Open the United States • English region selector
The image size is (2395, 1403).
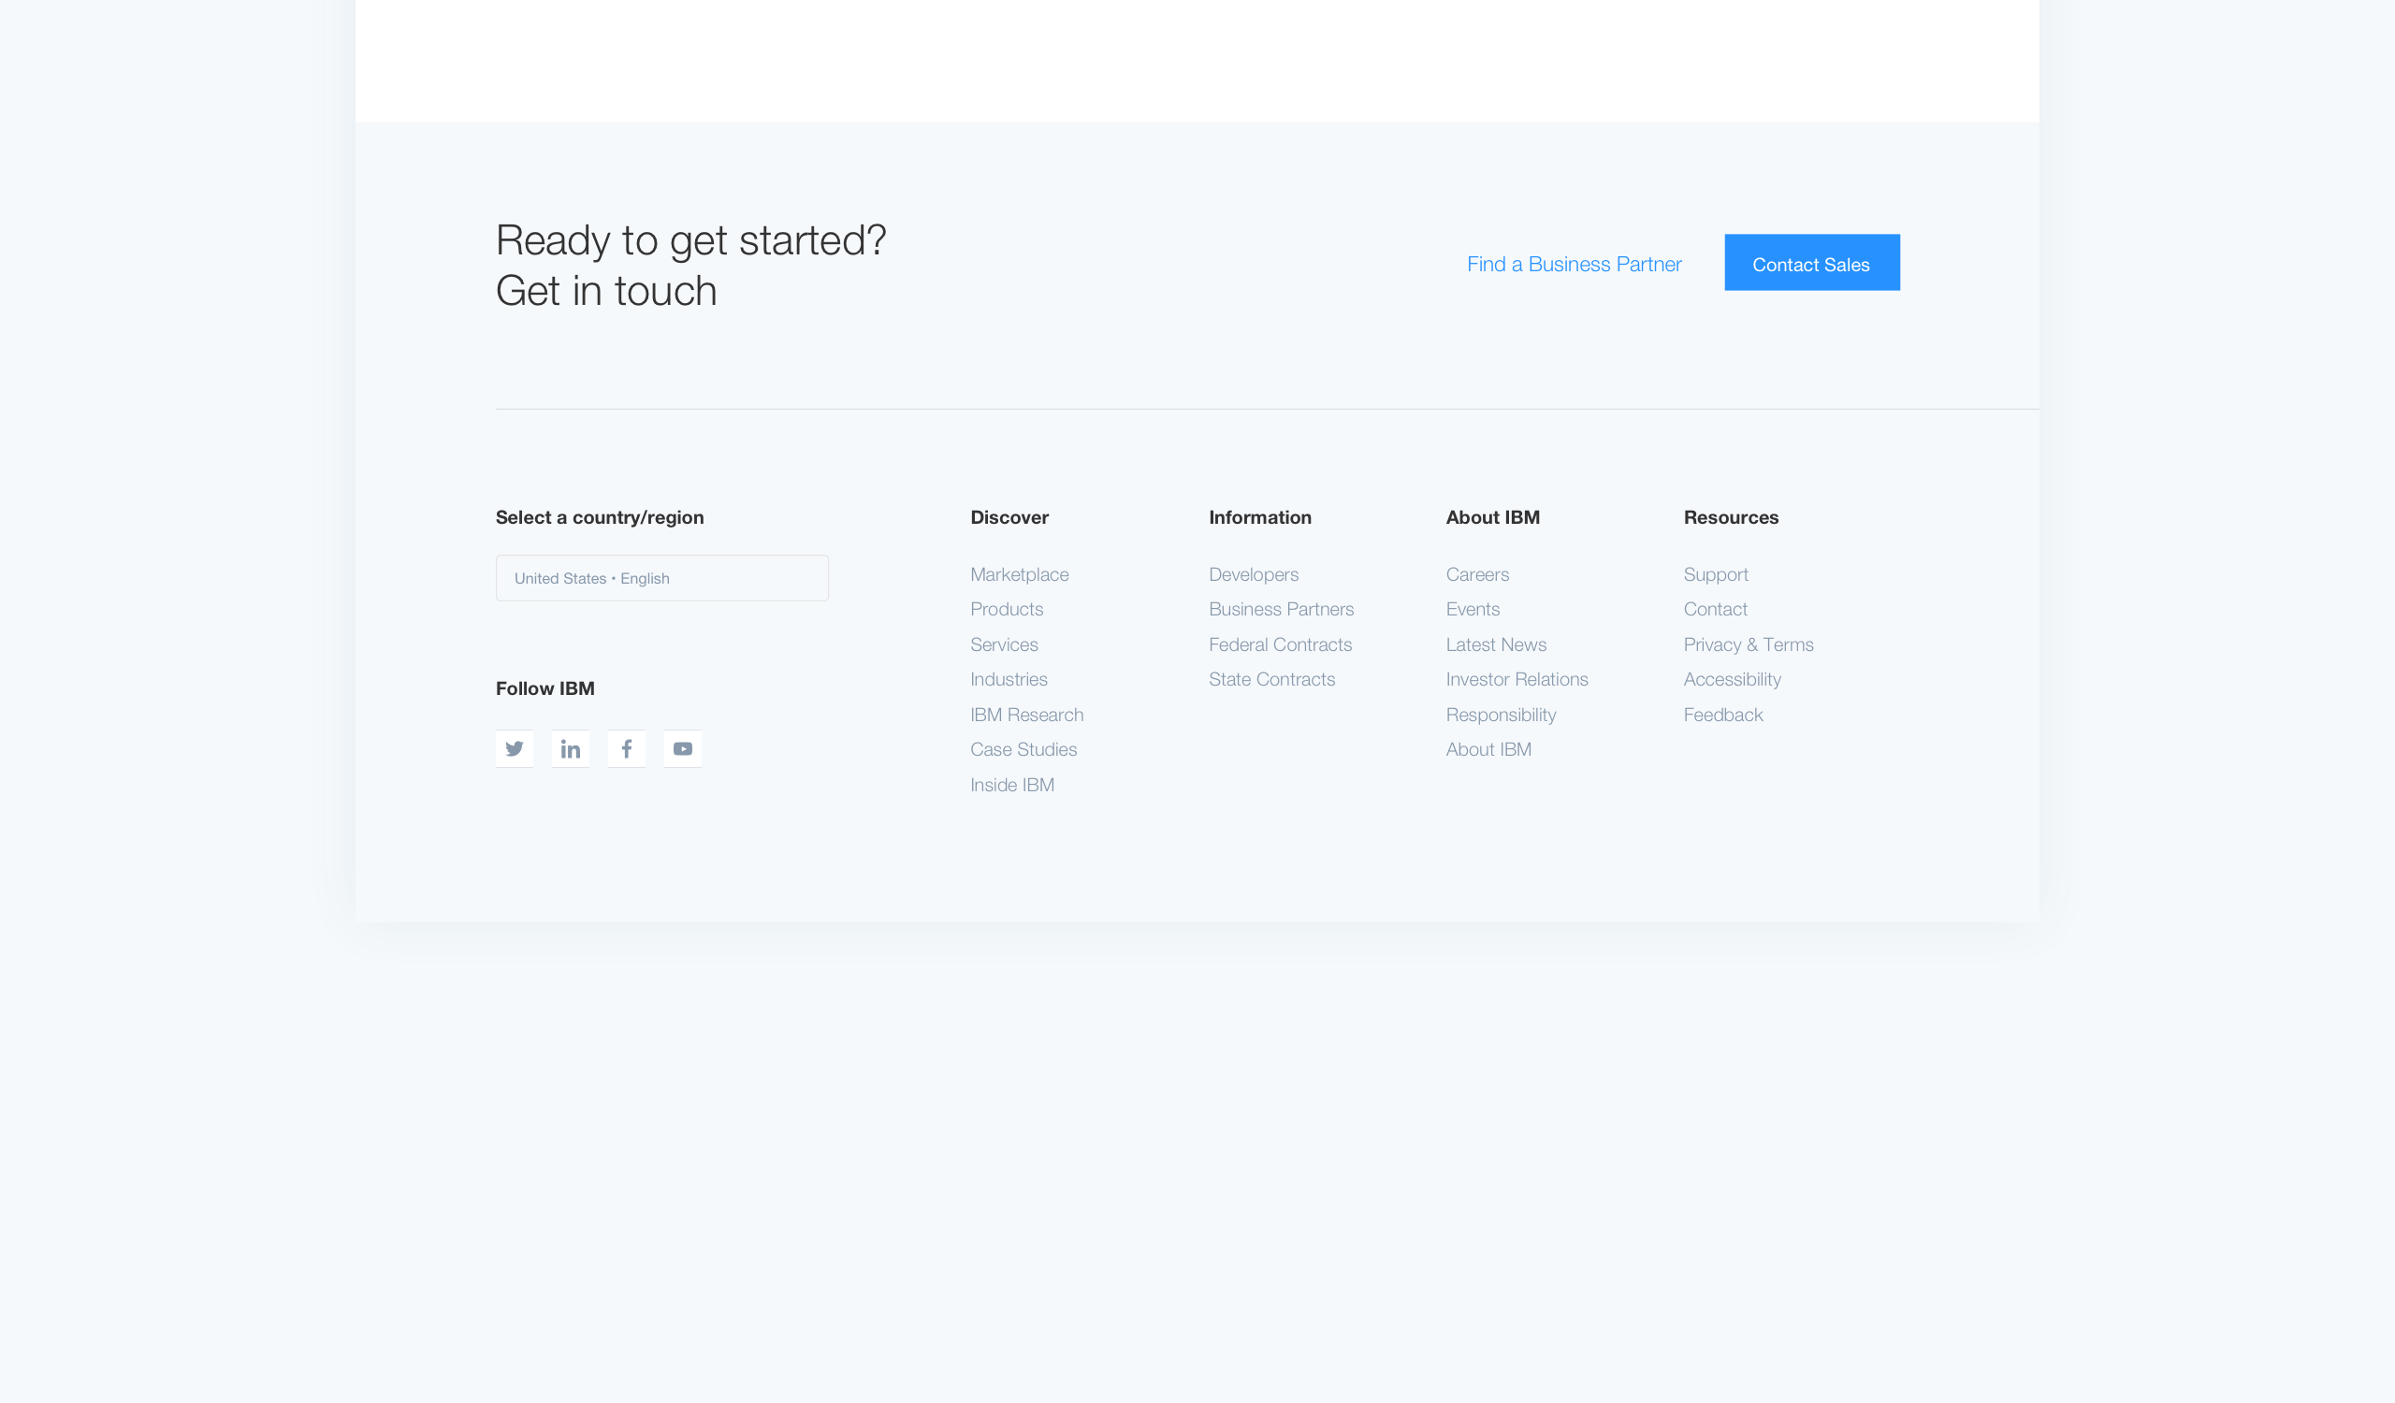point(661,577)
